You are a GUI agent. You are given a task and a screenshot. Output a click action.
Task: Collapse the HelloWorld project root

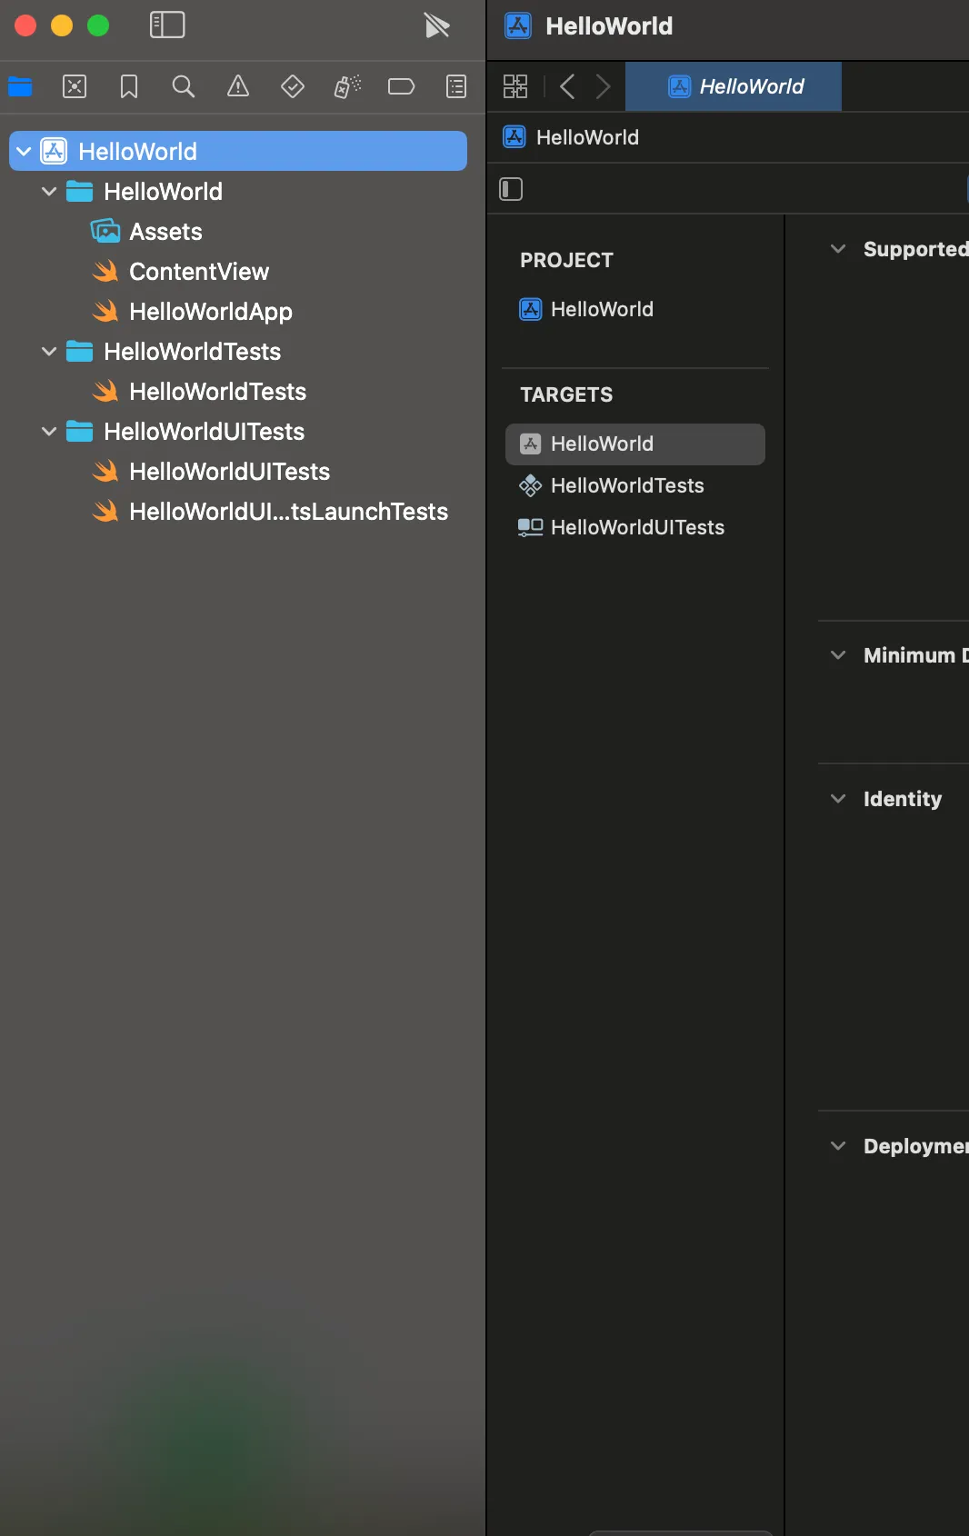coord(25,151)
